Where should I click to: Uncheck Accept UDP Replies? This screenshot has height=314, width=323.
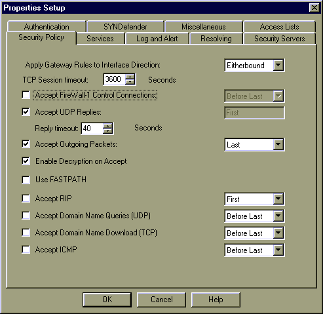tap(26, 112)
